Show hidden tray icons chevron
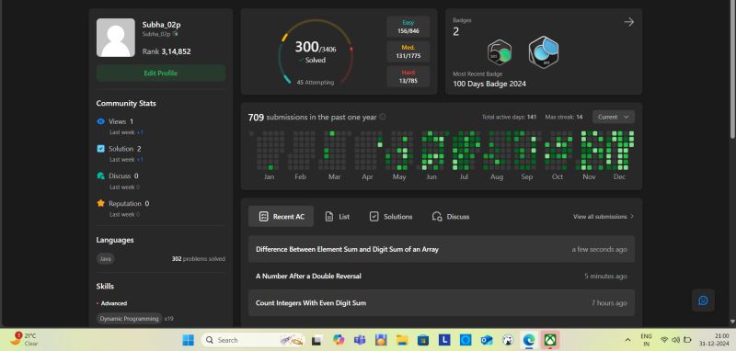This screenshot has height=351, width=736. click(627, 340)
